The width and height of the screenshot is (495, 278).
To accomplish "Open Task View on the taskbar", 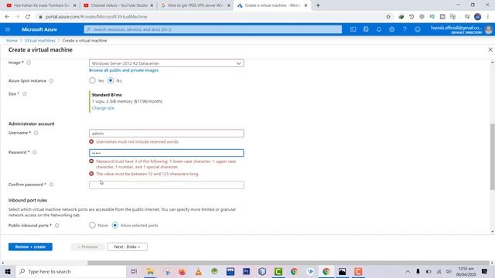I will click(134, 271).
